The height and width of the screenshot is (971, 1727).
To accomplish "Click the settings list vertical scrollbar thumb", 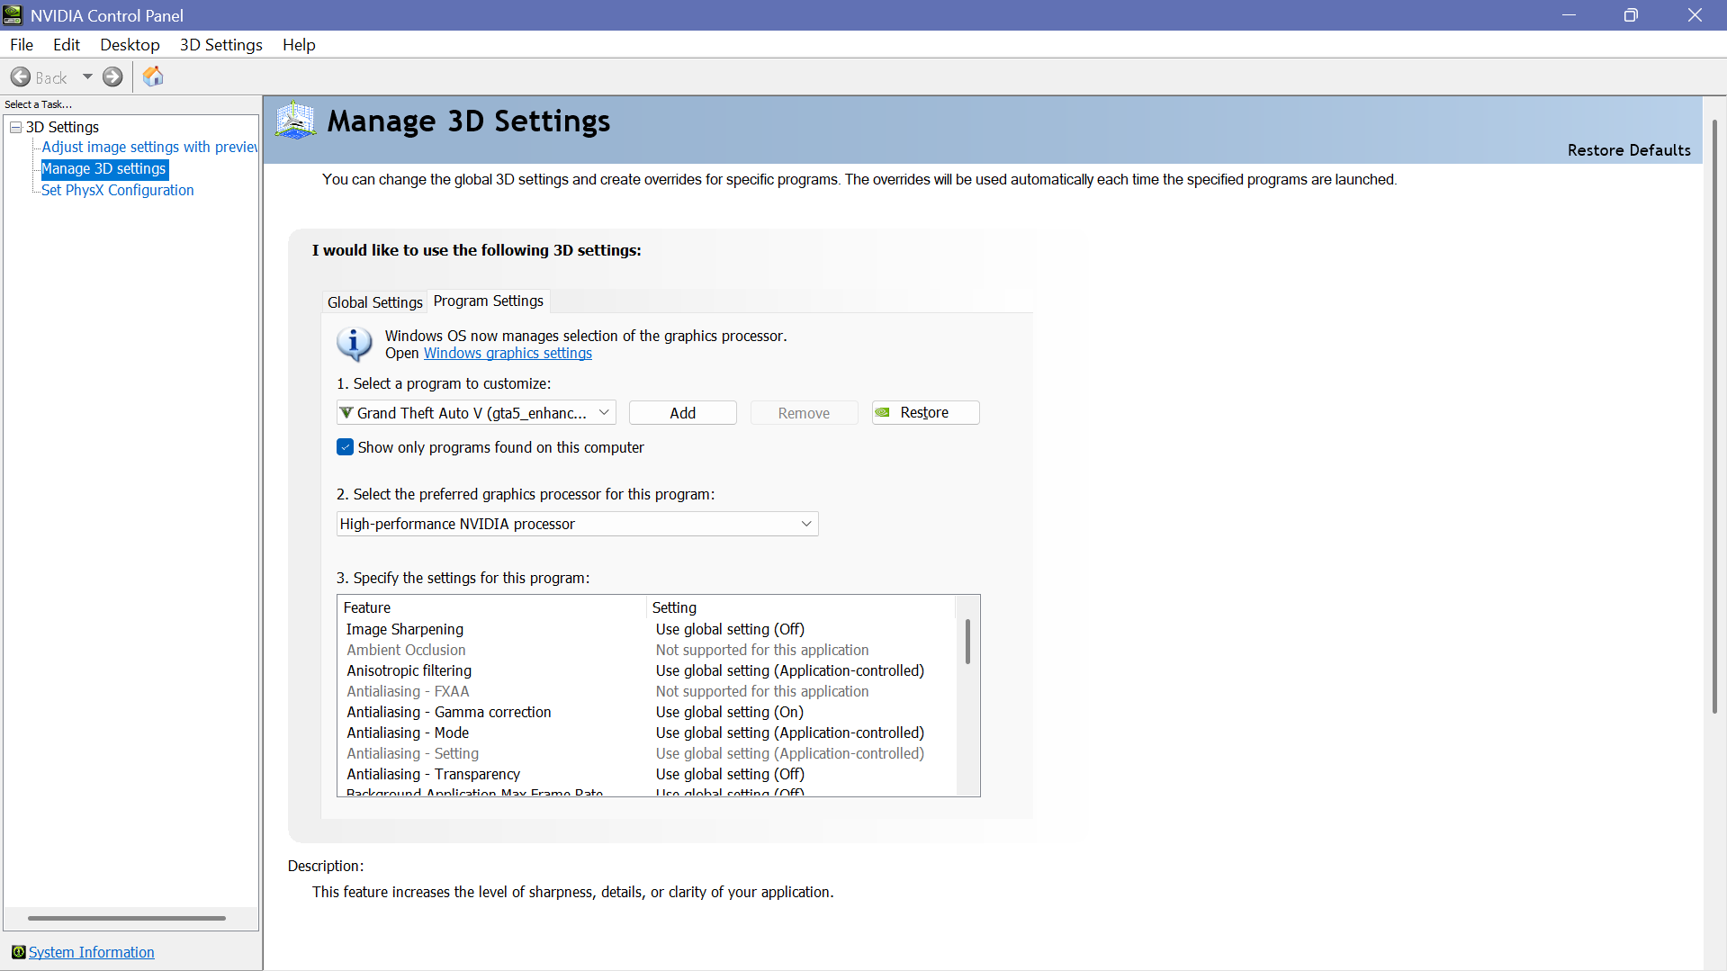I will [x=967, y=642].
